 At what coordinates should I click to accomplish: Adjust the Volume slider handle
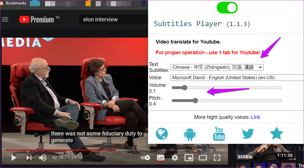coord(184,88)
